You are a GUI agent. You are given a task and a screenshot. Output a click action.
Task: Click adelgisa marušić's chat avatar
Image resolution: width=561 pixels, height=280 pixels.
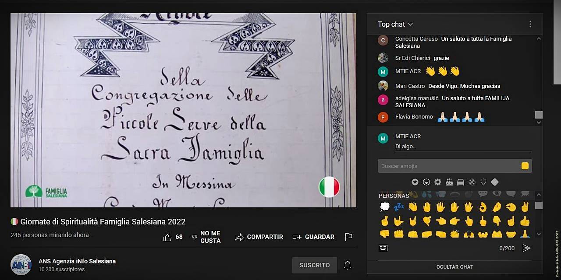(383, 100)
